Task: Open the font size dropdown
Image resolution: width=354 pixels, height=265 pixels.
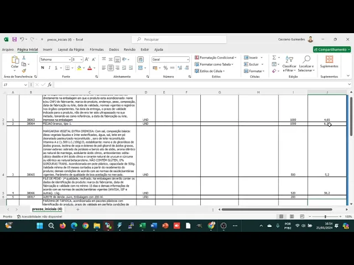Action: pyautogui.click(x=81, y=60)
